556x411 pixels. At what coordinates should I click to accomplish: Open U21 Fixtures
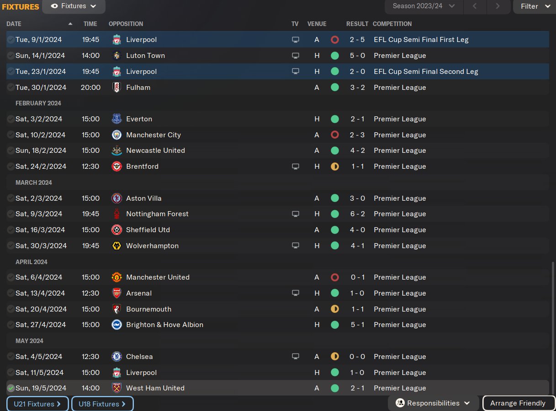[37, 404]
